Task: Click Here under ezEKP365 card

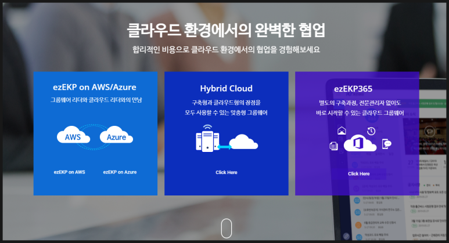Action: [x=359, y=173]
